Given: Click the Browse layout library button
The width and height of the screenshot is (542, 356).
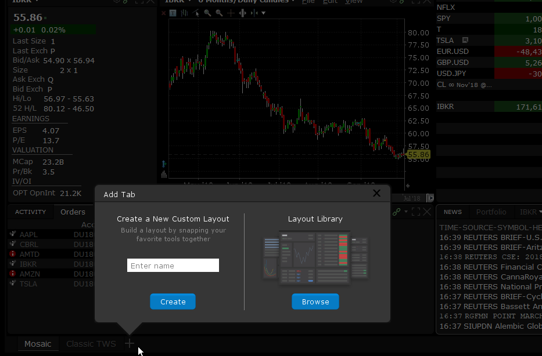Looking at the screenshot, I should tap(315, 301).
